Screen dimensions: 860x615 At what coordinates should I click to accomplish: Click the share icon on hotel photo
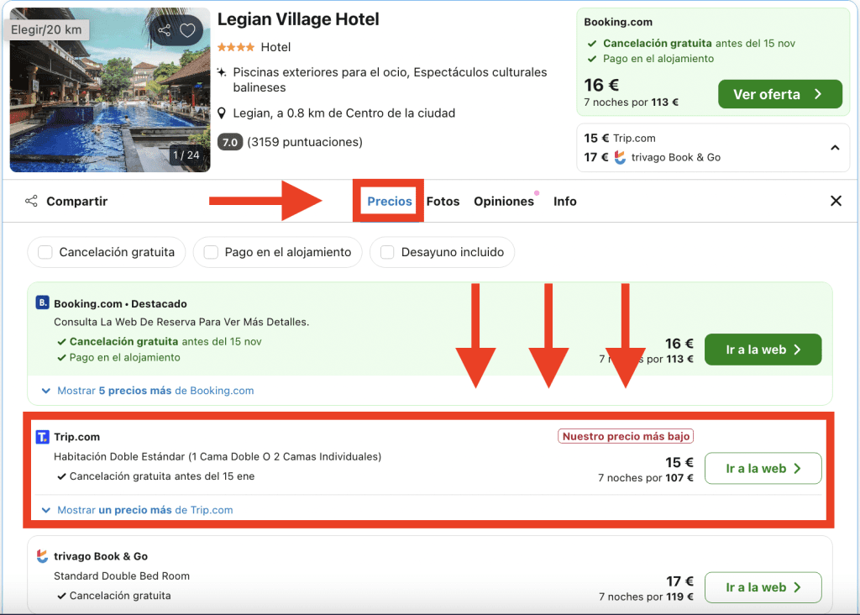click(164, 31)
